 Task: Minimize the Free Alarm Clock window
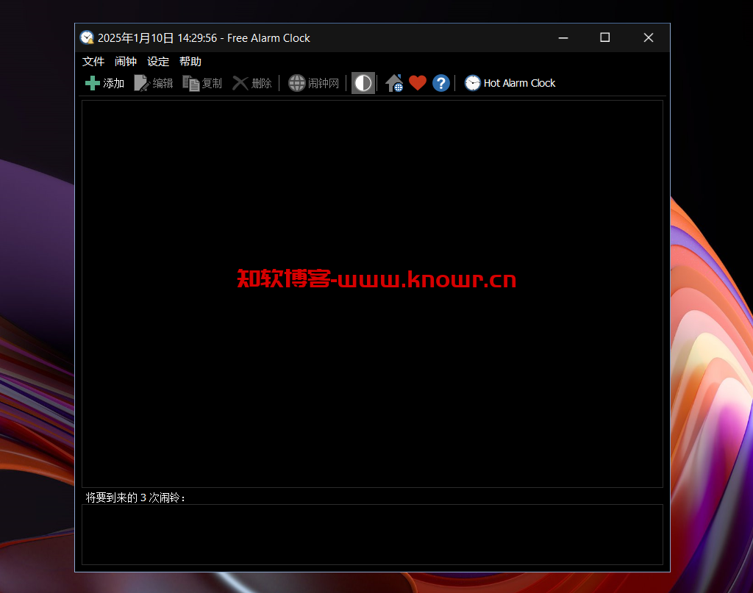click(563, 37)
